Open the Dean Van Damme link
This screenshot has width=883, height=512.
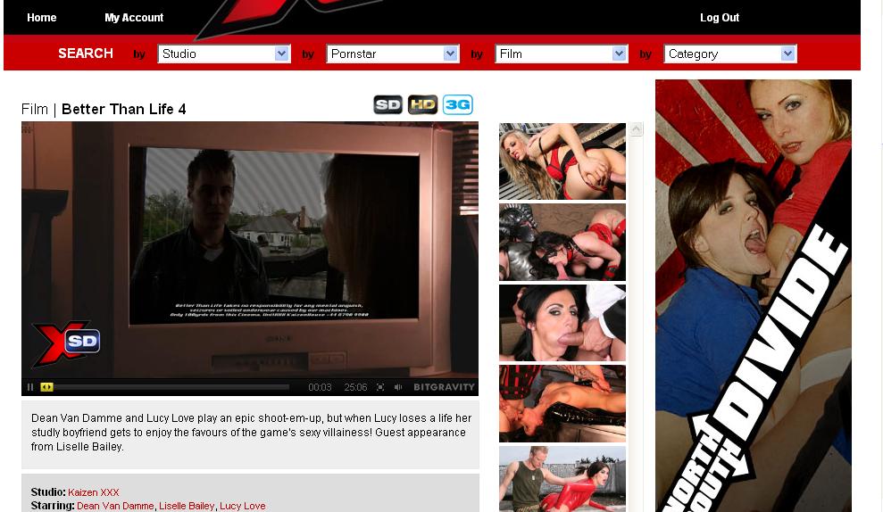[115, 506]
